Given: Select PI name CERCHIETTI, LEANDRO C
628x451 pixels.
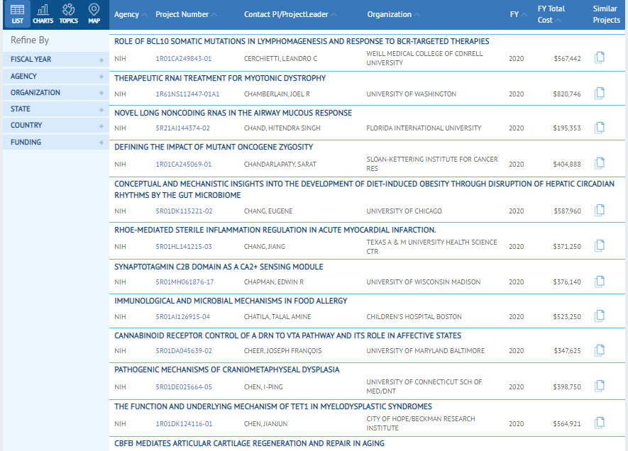Looking at the screenshot, I should tap(280, 58).
